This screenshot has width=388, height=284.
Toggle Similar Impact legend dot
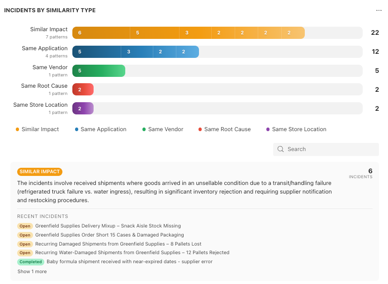point(17,129)
